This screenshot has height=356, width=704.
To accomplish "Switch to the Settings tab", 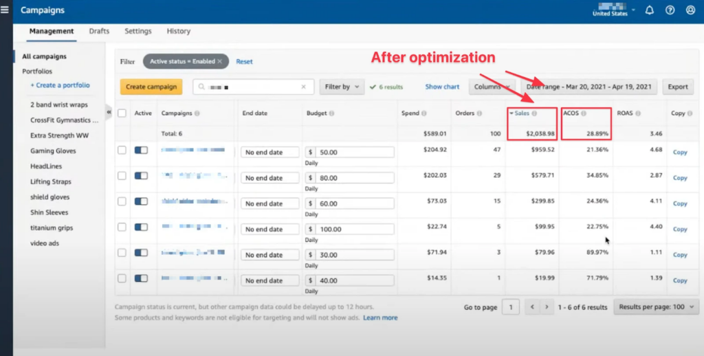I will pyautogui.click(x=137, y=31).
